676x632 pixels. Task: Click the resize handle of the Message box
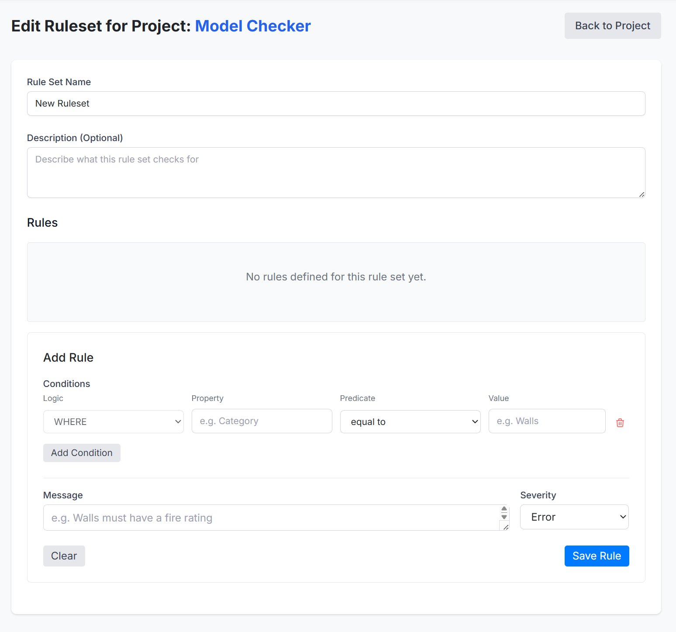click(506, 527)
